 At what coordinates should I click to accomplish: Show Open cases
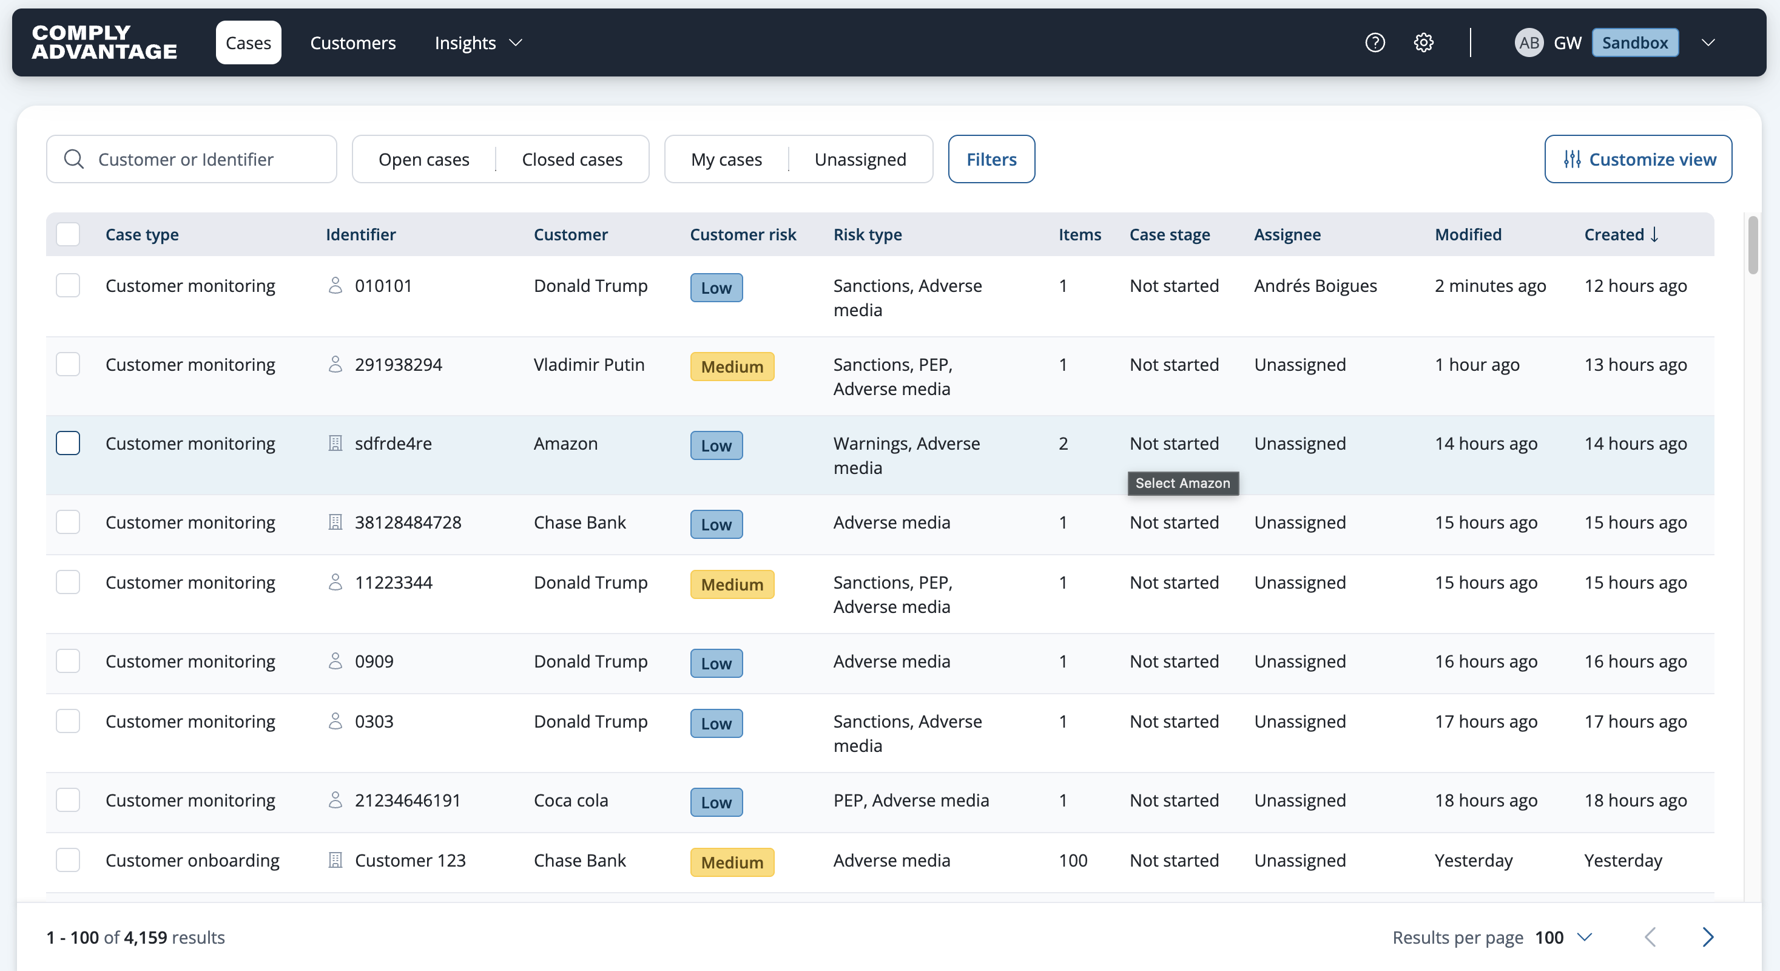[423, 159]
